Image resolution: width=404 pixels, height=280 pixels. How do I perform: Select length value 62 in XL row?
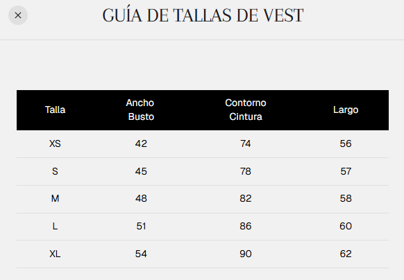pyautogui.click(x=346, y=254)
